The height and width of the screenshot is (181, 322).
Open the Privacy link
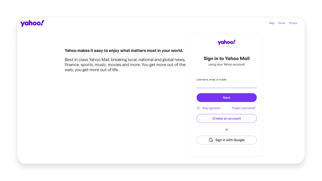pos(293,23)
